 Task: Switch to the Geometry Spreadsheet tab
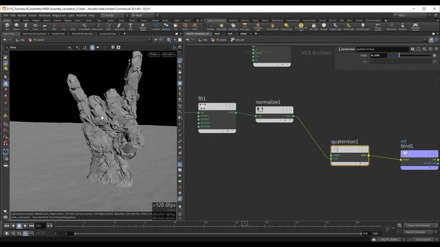tap(34, 34)
